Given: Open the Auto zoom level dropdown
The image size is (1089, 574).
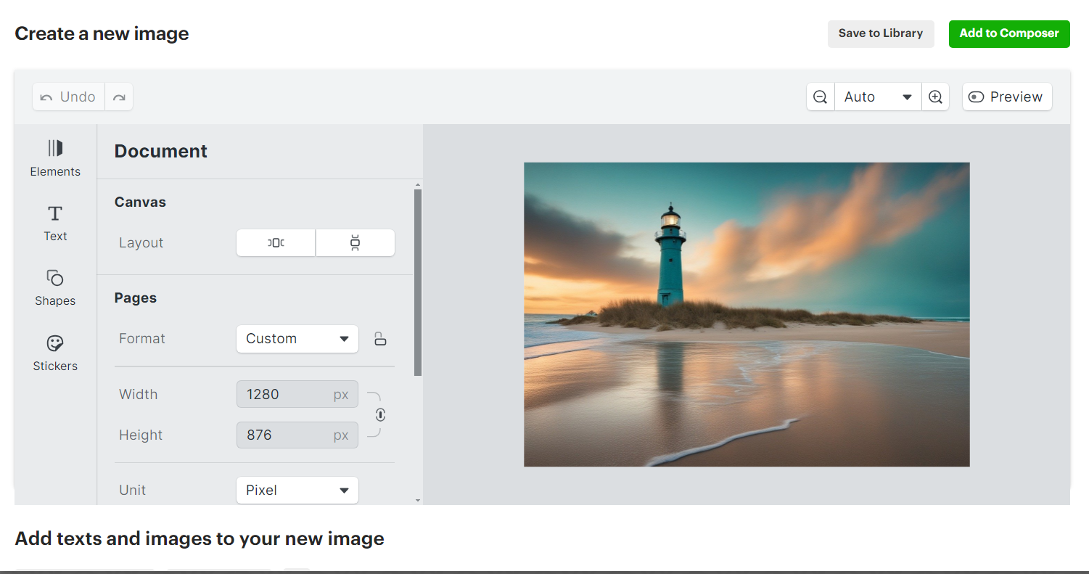Looking at the screenshot, I should 878,97.
